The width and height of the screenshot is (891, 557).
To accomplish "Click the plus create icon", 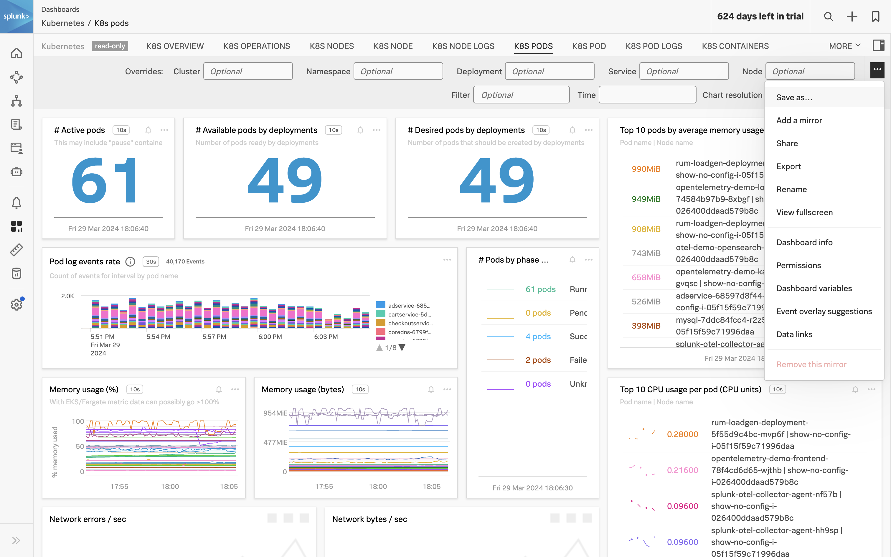I will coord(852,17).
